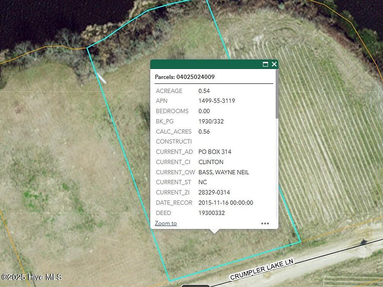Select the CALC_ACRES value 0.56
Image resolution: width=383 pixels, height=287 pixels.
click(x=204, y=132)
